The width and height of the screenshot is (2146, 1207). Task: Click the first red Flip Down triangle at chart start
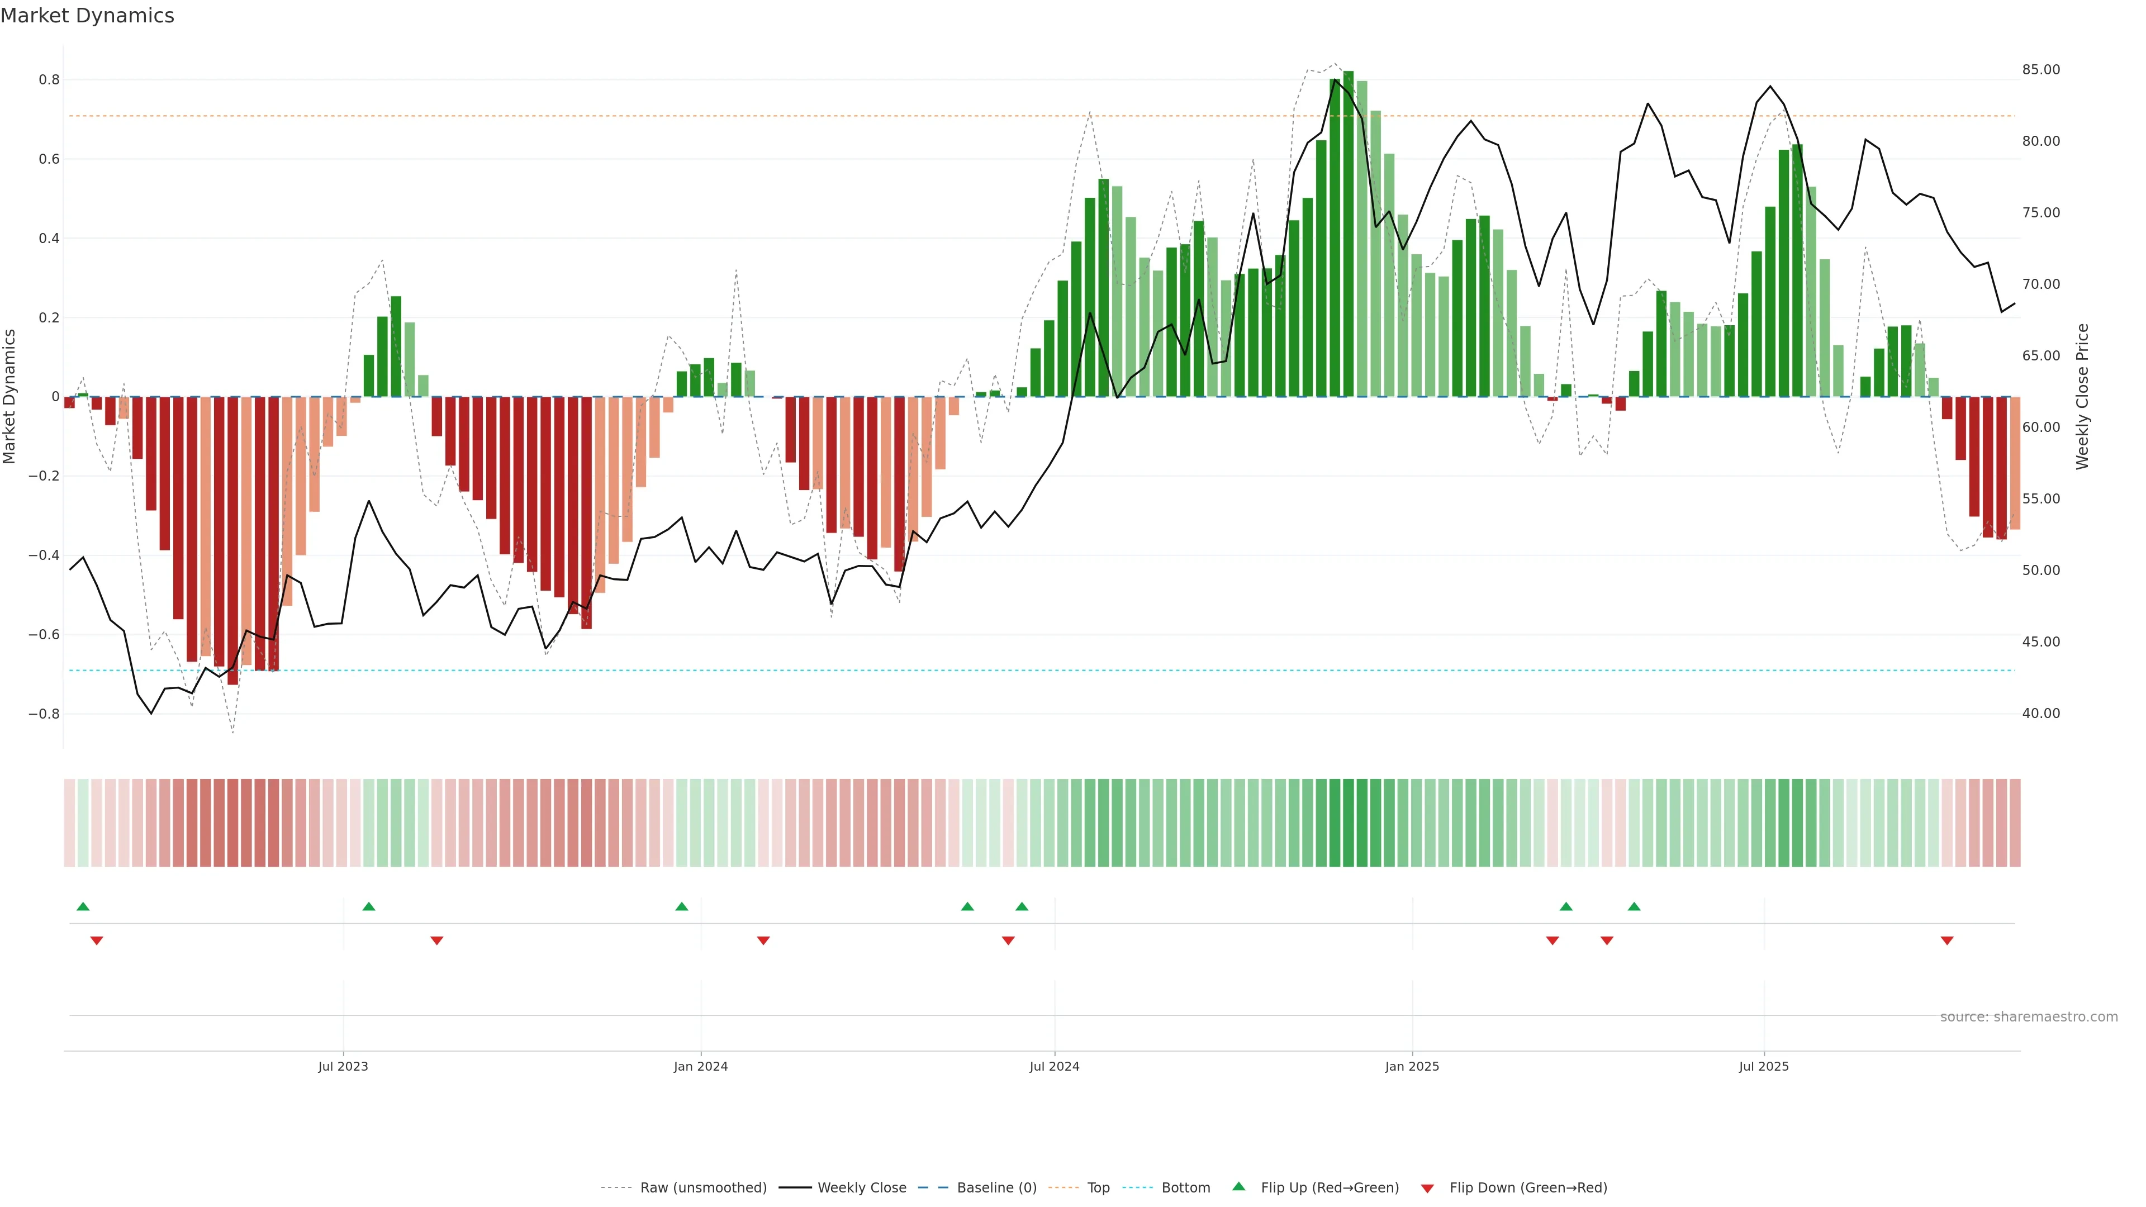[x=97, y=940]
